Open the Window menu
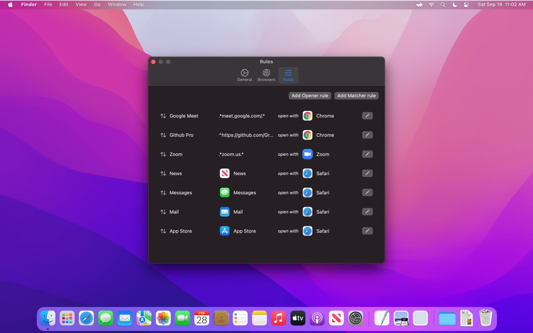This screenshot has height=333, width=533. pyautogui.click(x=117, y=4)
